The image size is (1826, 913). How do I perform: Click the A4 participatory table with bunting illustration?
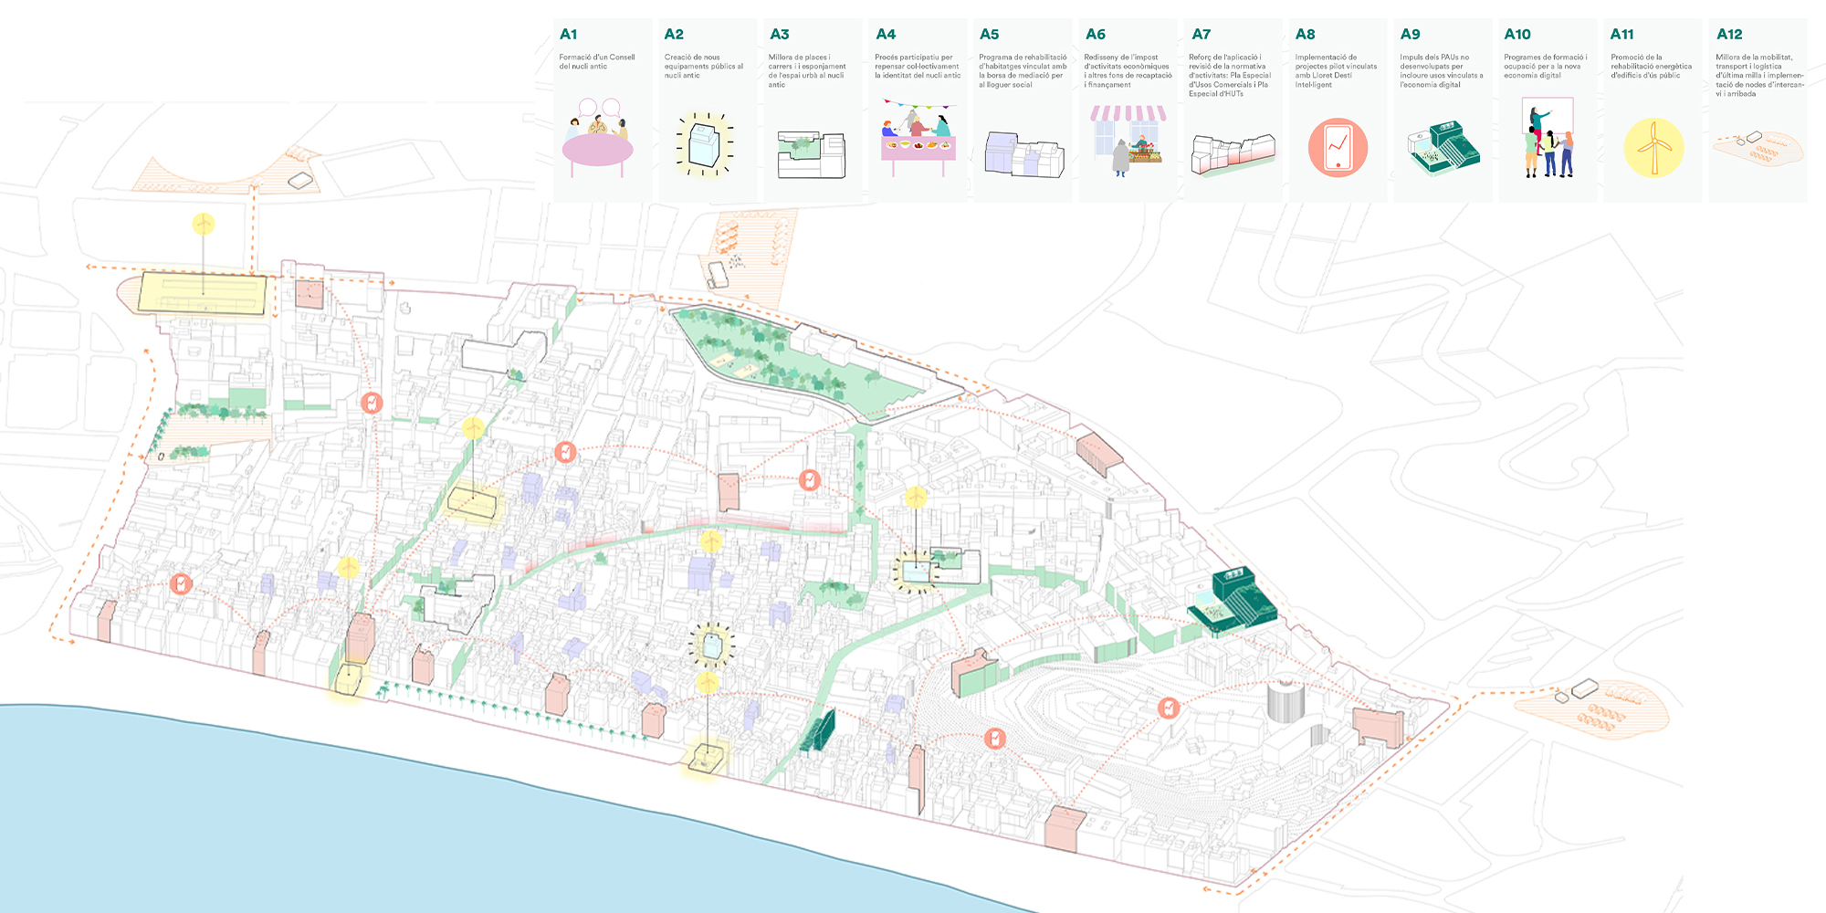[x=918, y=139]
